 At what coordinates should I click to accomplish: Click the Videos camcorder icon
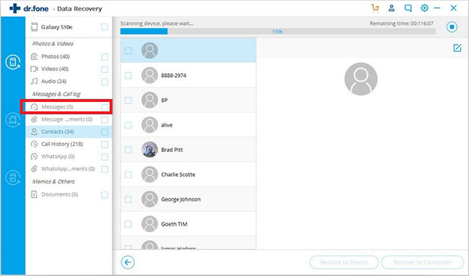[34, 69]
